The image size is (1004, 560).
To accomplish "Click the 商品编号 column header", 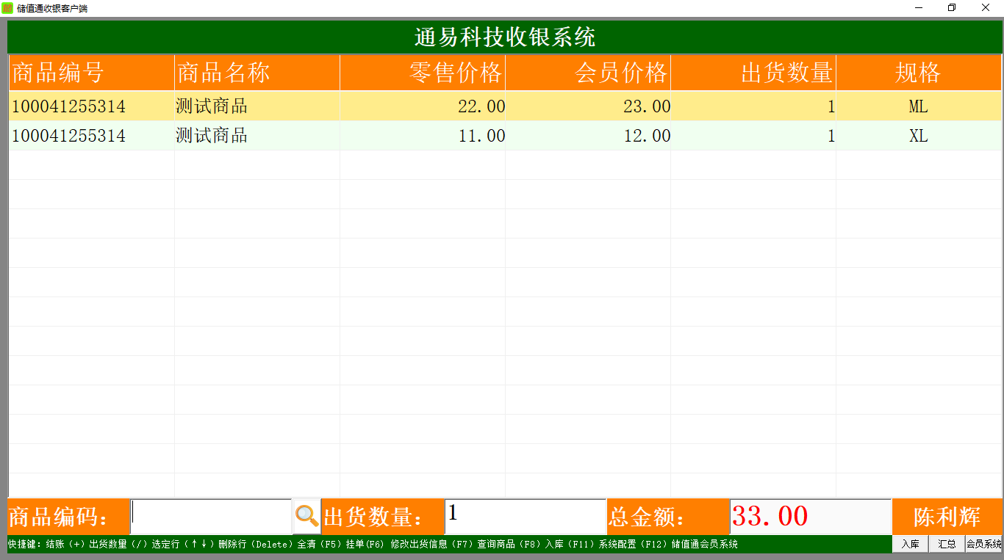I will pyautogui.click(x=92, y=73).
